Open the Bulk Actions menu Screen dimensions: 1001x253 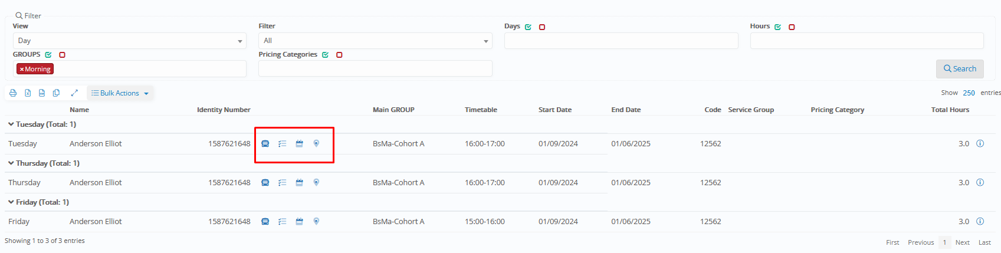[x=120, y=93]
